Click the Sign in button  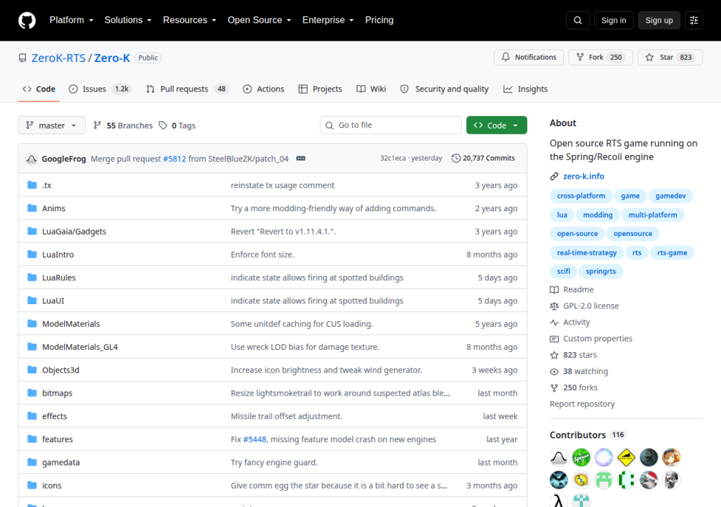pos(614,20)
